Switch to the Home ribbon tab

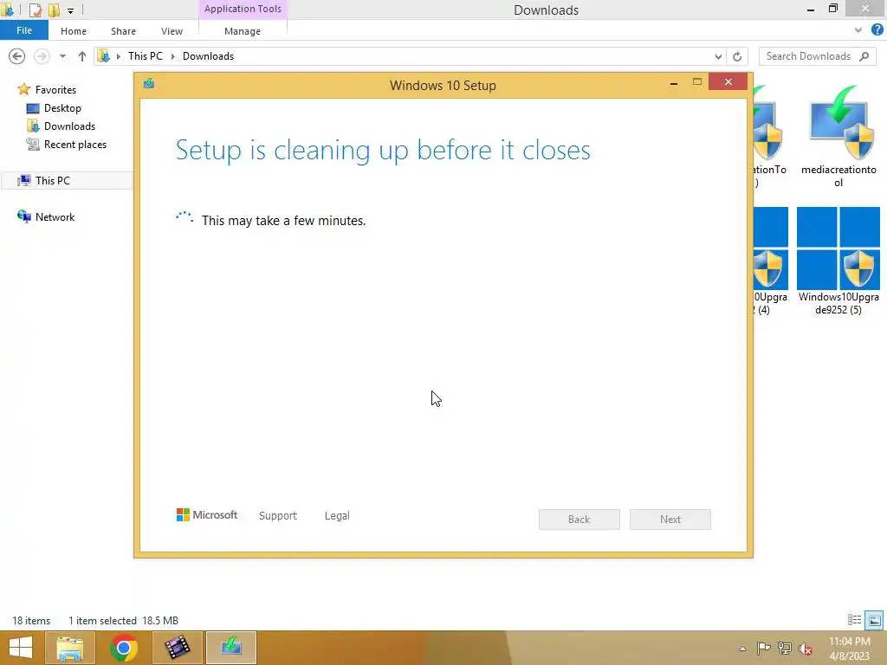(74, 31)
